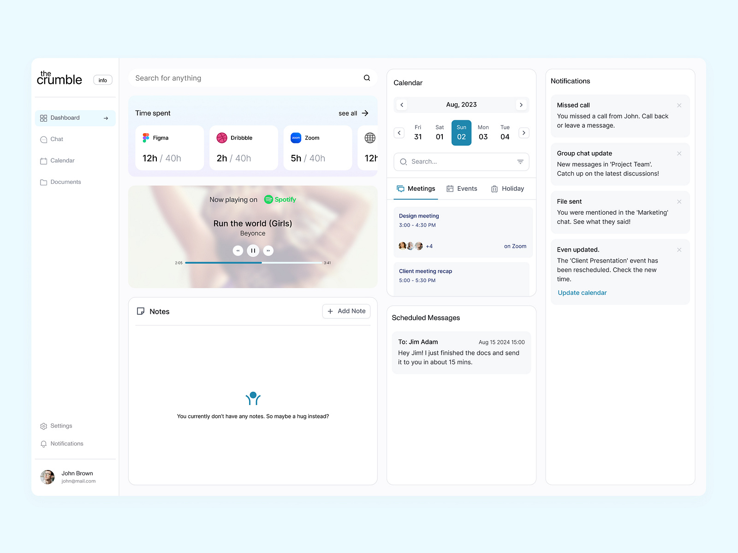Go to next month in calendar
This screenshot has height=553, width=738.
tap(521, 105)
